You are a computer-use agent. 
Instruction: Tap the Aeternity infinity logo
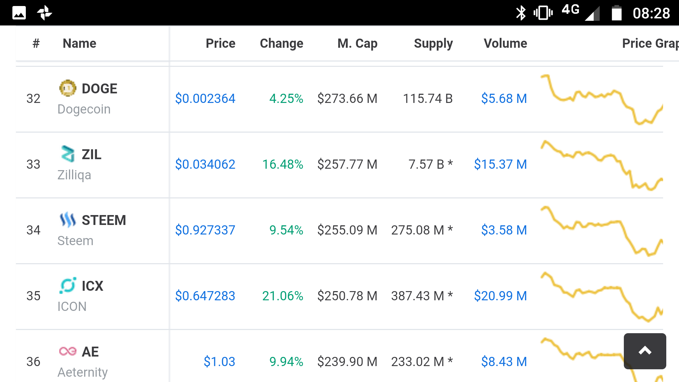[x=68, y=351]
